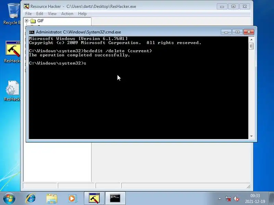Close the Administrator cmd.exe window

(x=249, y=32)
